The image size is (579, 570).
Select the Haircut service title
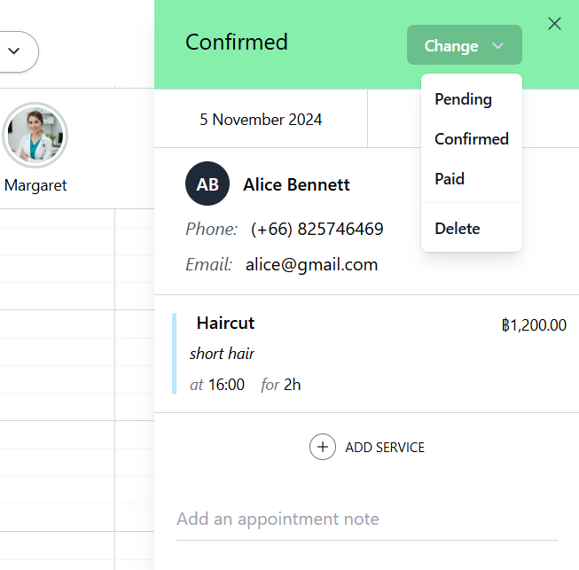point(225,323)
